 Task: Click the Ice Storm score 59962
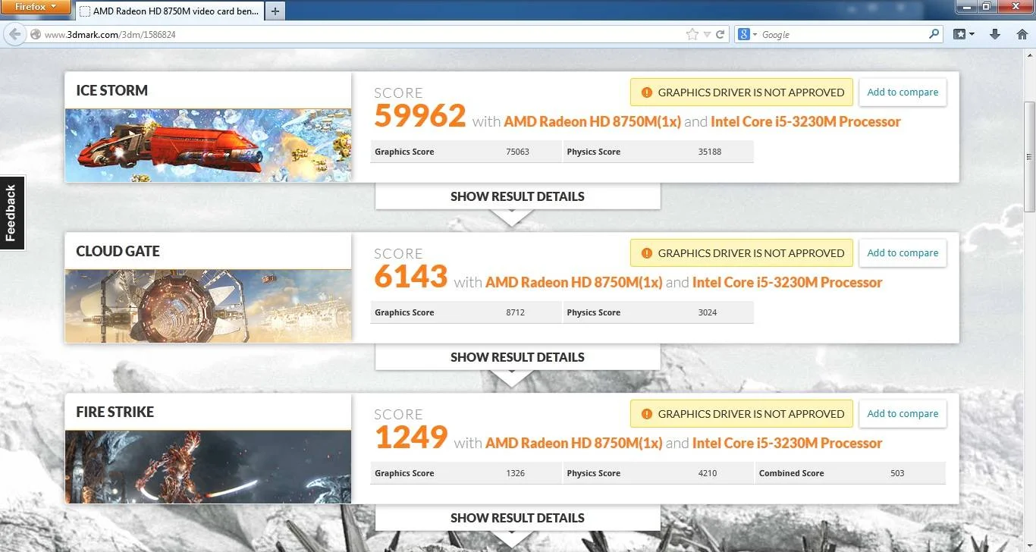pos(420,116)
